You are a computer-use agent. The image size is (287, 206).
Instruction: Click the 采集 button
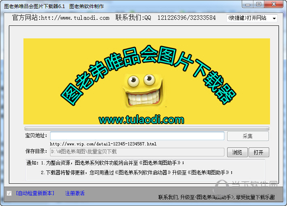248,136
